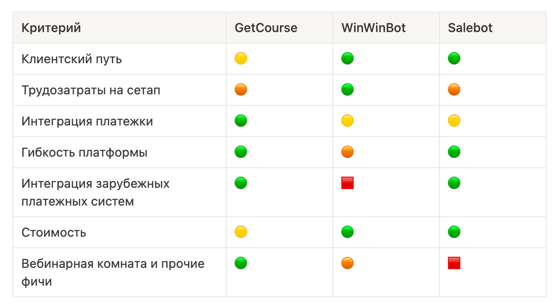Click the yellow circle for Salebot Интеграция платежки
The image size is (559, 307).
(454, 121)
